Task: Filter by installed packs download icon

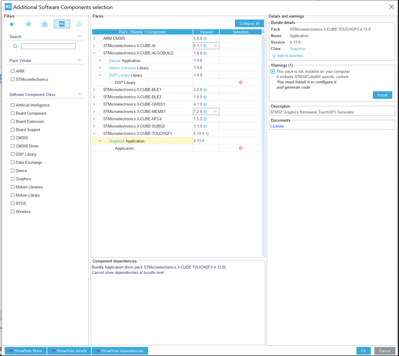Action: pyautogui.click(x=45, y=24)
